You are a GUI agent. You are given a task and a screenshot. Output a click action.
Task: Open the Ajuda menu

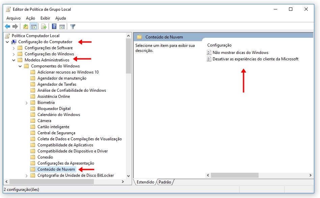(x=60, y=18)
